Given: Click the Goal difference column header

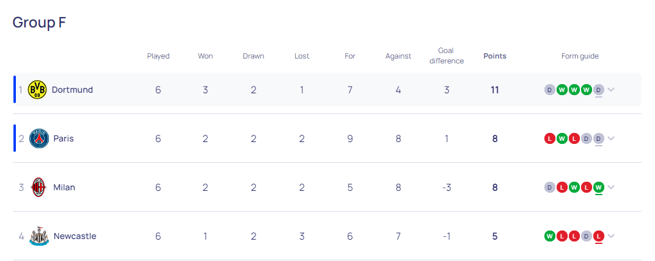Looking at the screenshot, I should coord(447,55).
